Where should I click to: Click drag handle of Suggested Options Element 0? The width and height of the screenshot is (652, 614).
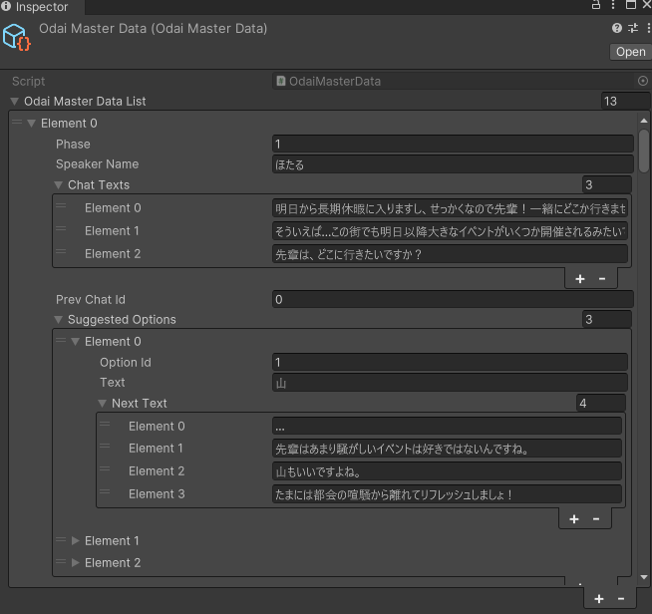(61, 341)
